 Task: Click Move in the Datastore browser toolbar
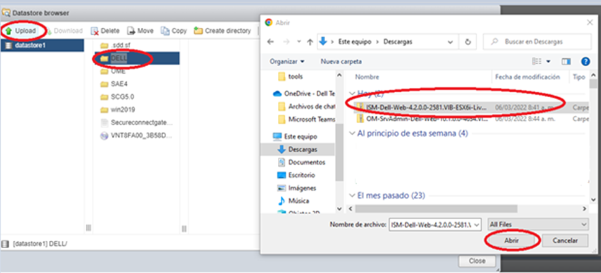coord(141,31)
